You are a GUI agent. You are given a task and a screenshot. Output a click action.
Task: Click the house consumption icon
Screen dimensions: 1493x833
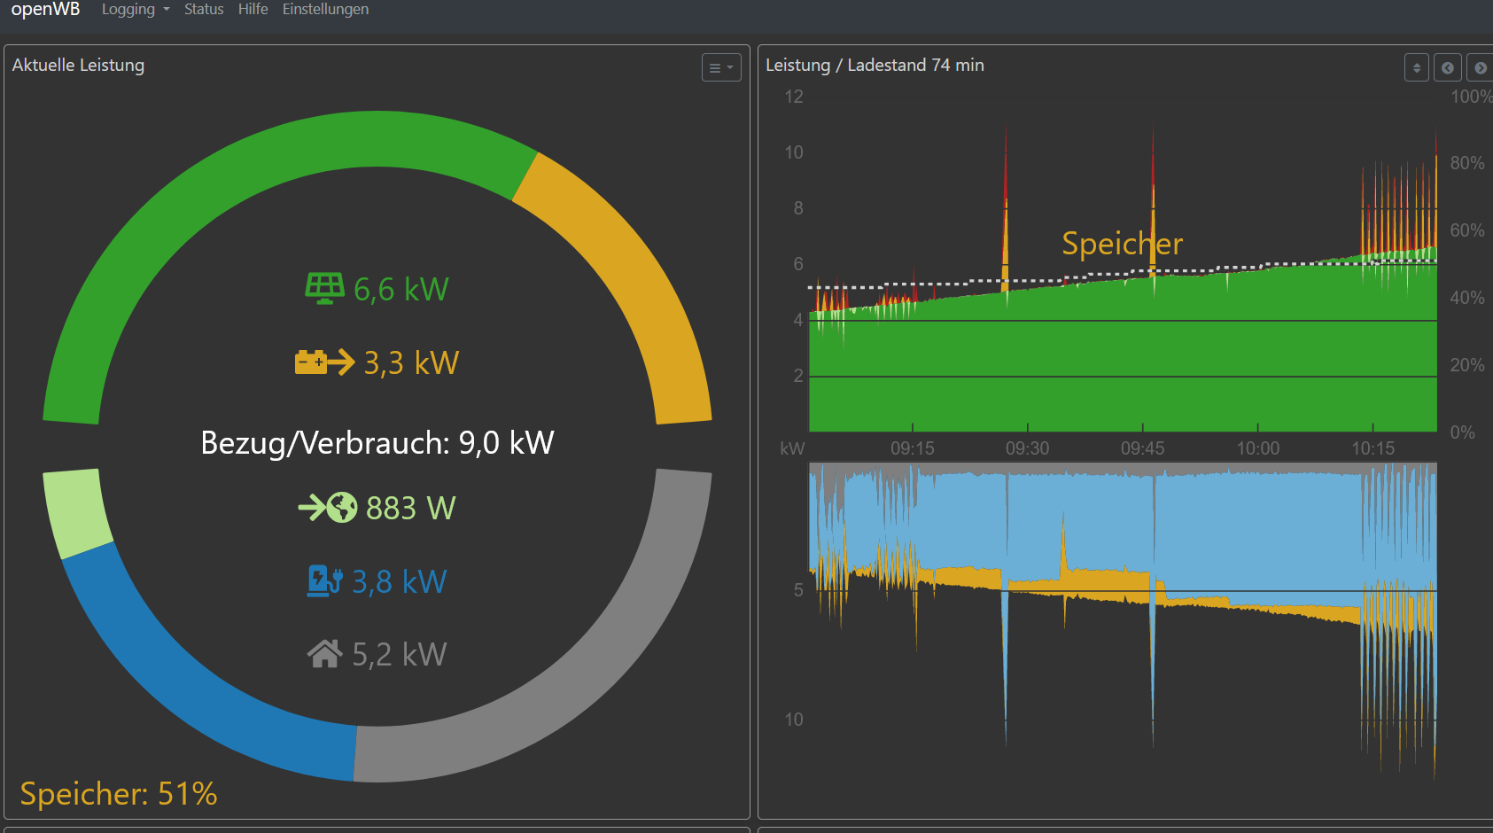click(324, 654)
